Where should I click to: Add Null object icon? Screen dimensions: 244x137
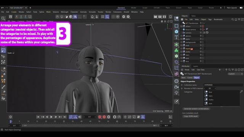[177, 18]
